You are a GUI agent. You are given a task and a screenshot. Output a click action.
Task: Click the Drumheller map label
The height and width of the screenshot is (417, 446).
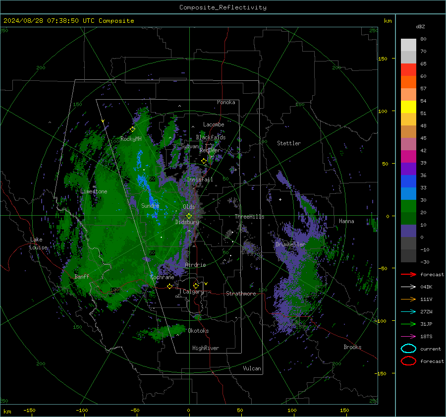click(x=290, y=244)
